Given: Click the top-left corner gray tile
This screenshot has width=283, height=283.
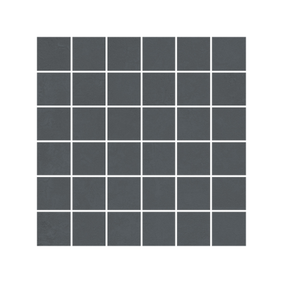Looking at the screenshot, I should [54, 54].
